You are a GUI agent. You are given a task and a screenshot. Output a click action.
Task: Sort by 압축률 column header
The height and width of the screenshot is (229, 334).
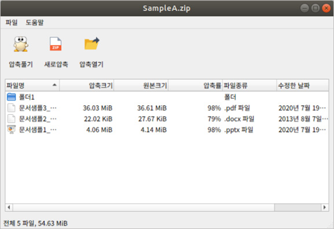[x=195, y=85]
